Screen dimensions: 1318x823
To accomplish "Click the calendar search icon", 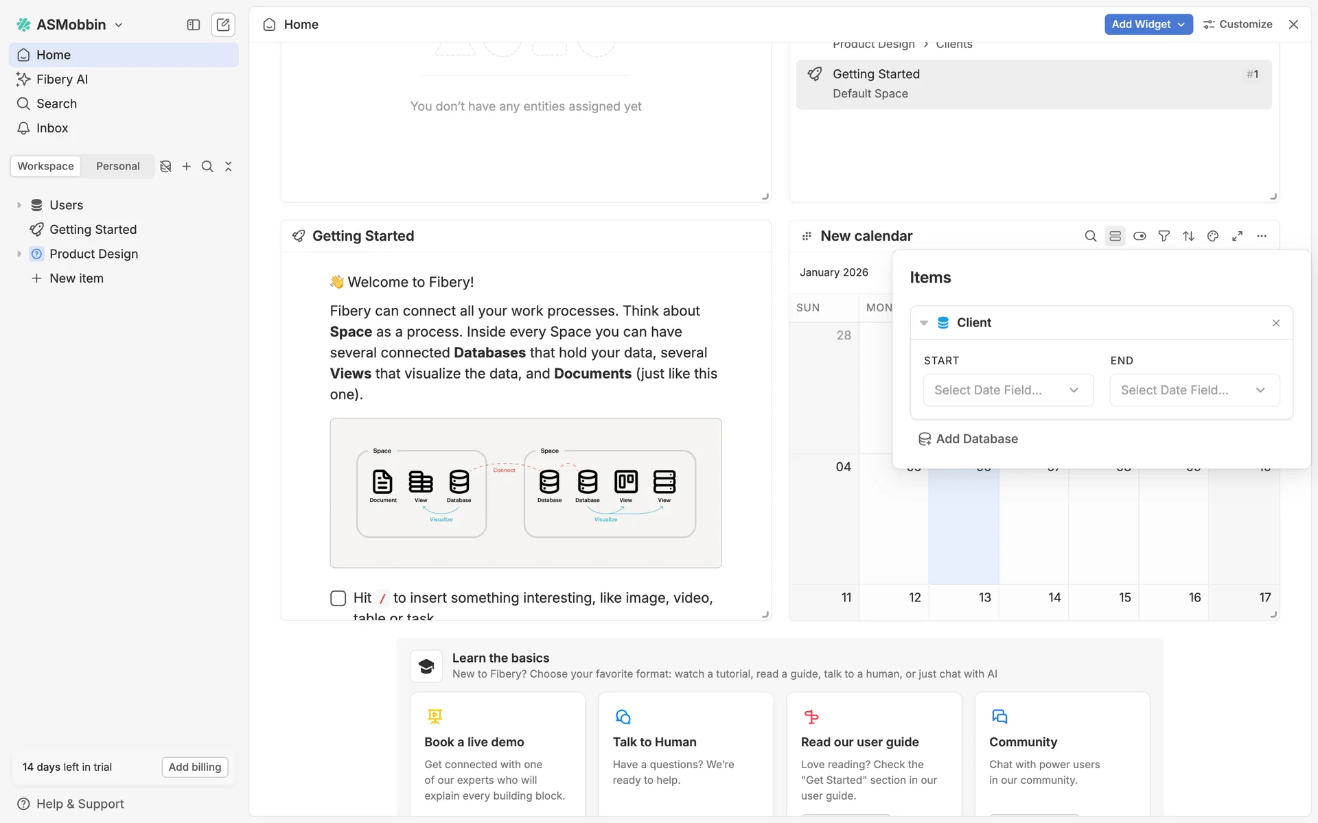I will click(1090, 236).
